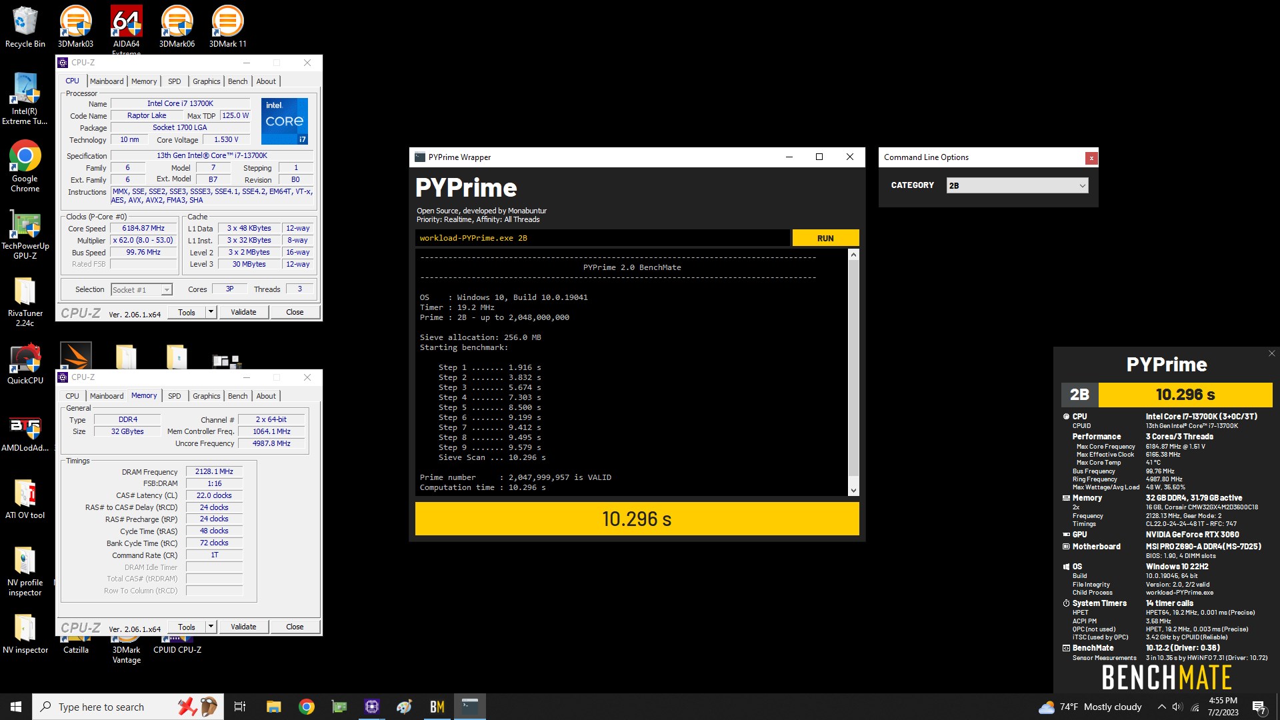Open Graphics tab in top CPU-Z window
1280x720 pixels.
pos(207,81)
